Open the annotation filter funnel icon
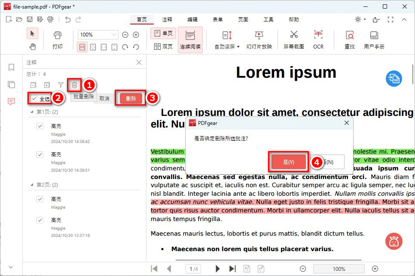 coord(61,85)
